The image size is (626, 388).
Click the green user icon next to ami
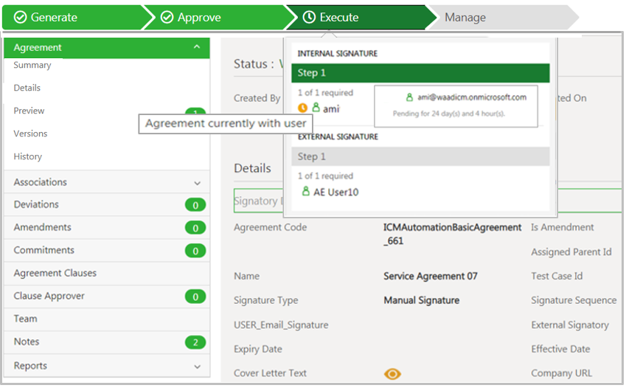[316, 108]
